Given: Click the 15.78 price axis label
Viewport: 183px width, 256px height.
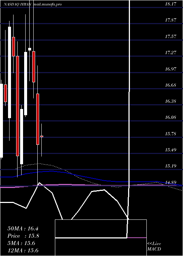Looking at the screenshot, I should [171, 134].
